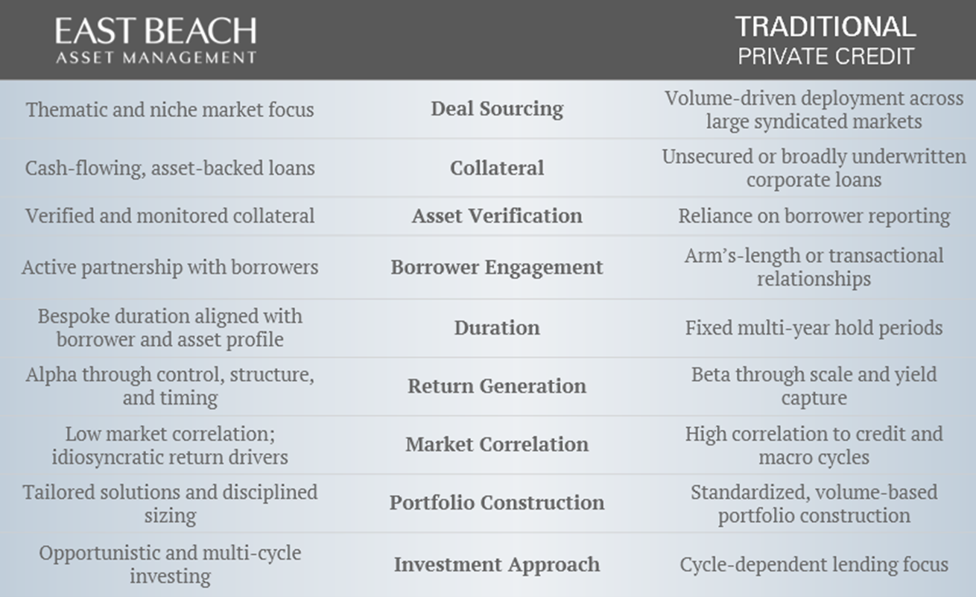Select the Deal Sourcing row label

[x=497, y=109]
